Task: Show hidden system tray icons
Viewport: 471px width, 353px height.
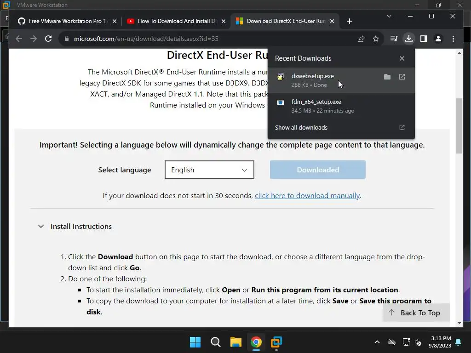Action: click(377, 342)
